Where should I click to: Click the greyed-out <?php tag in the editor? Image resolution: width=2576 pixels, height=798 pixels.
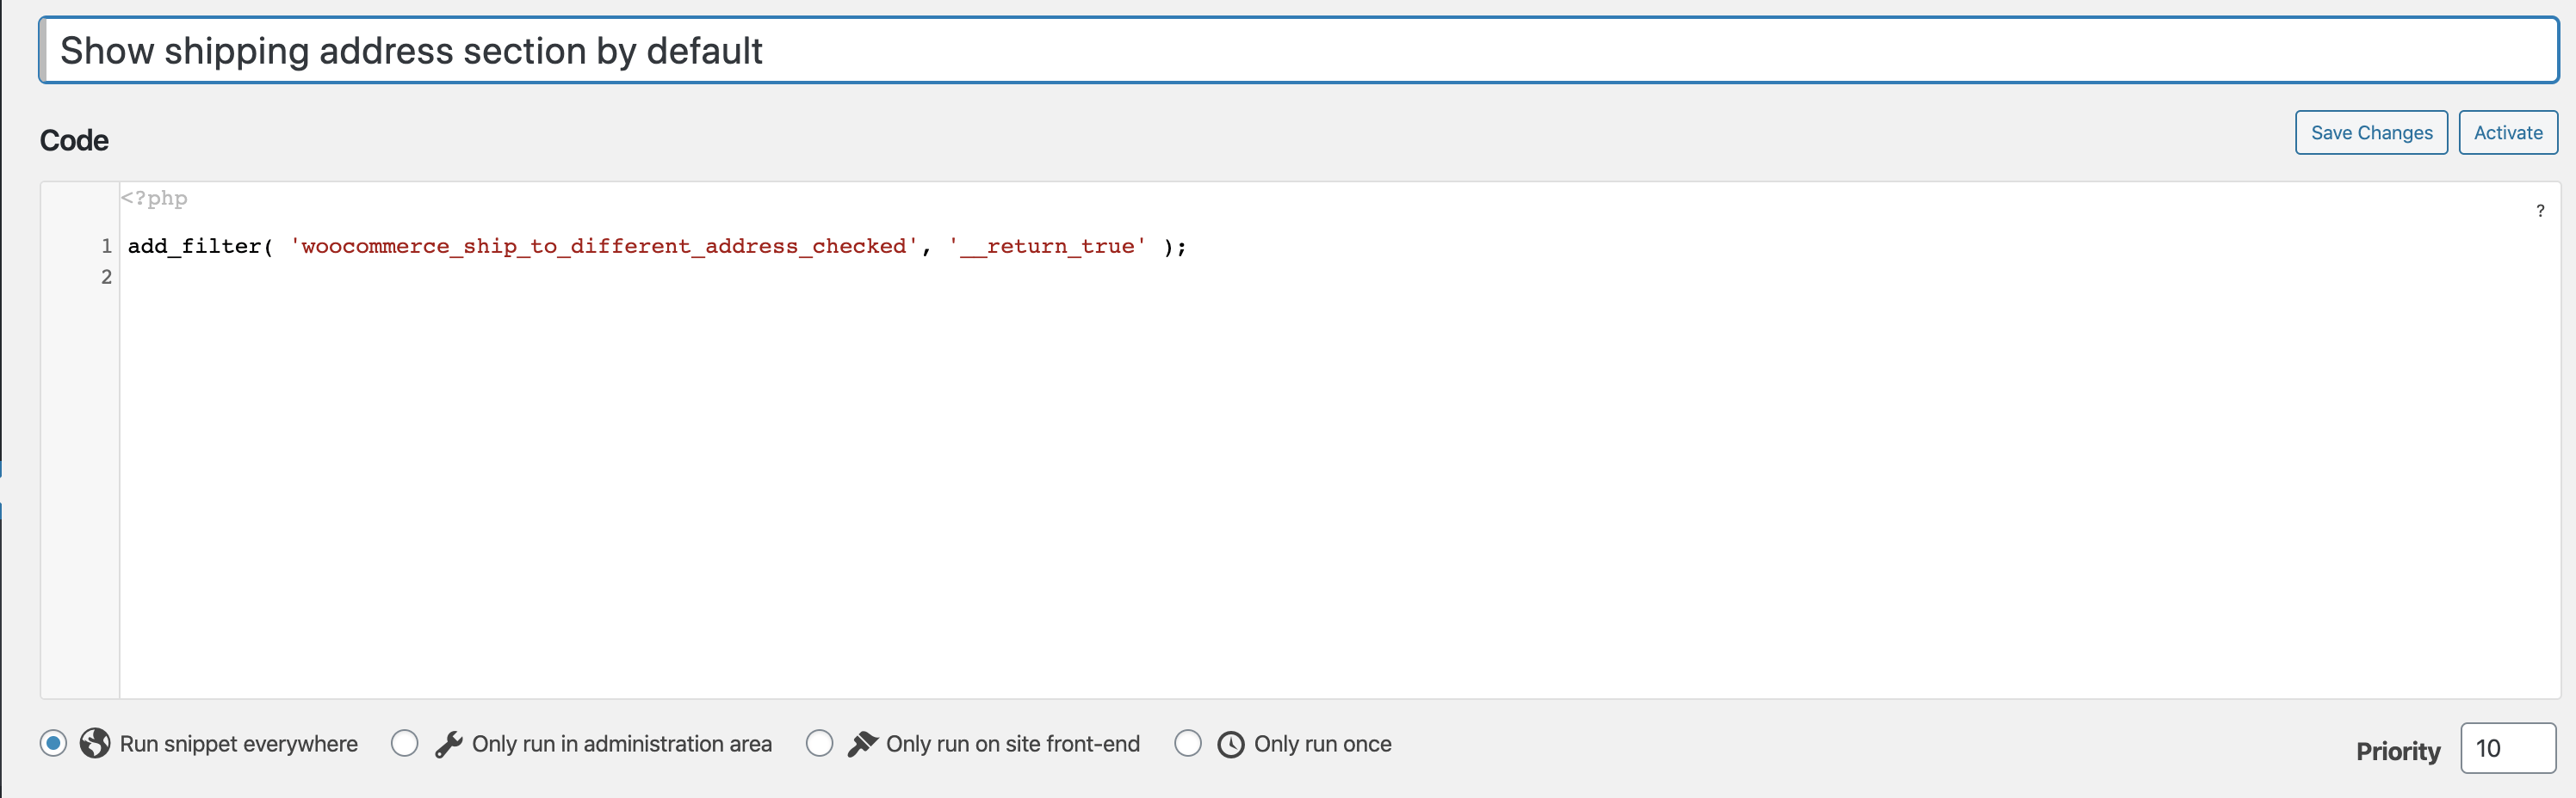(x=154, y=198)
